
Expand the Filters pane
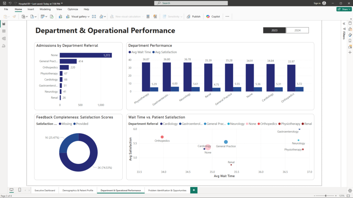tap(344, 23)
